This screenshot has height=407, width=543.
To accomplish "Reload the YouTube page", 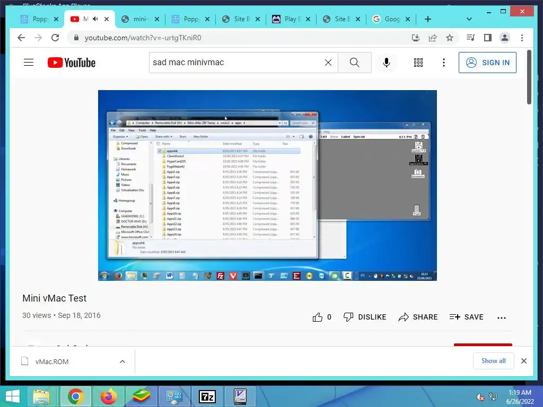I will pyautogui.click(x=55, y=38).
